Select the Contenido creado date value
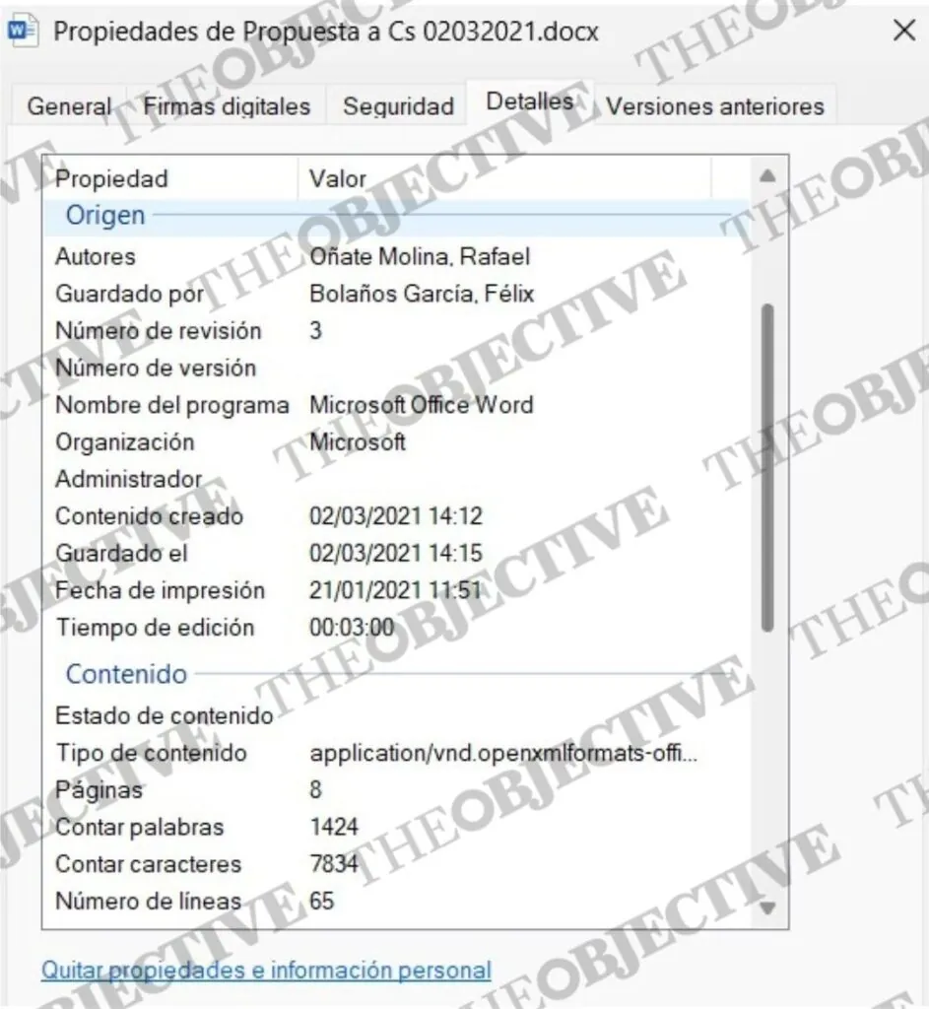Image resolution: width=929 pixels, height=1009 pixels. point(396,516)
